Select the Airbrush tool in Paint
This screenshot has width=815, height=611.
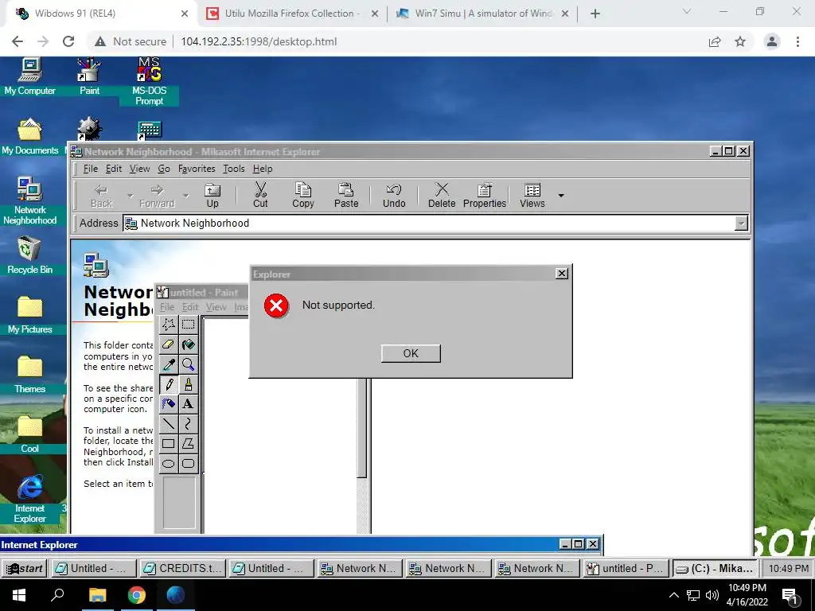pos(169,404)
